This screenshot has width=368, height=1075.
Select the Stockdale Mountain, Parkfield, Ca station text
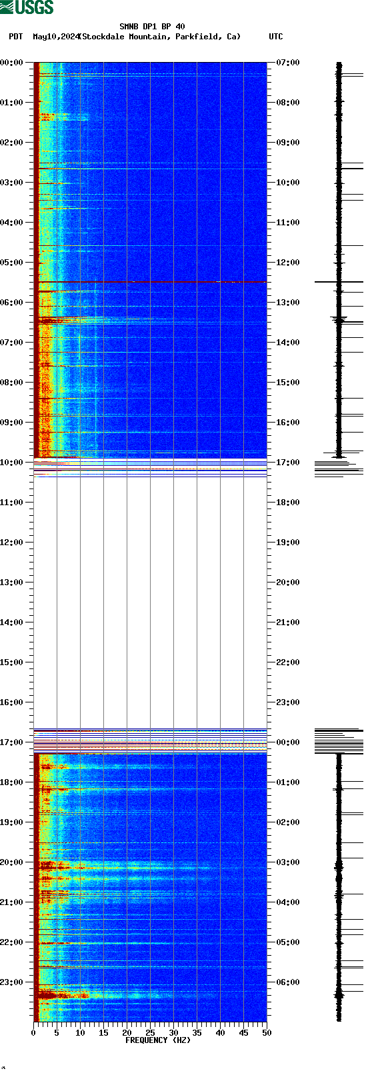click(159, 37)
